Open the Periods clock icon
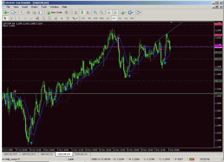The height and width of the screenshot is (162, 224). 130,13
